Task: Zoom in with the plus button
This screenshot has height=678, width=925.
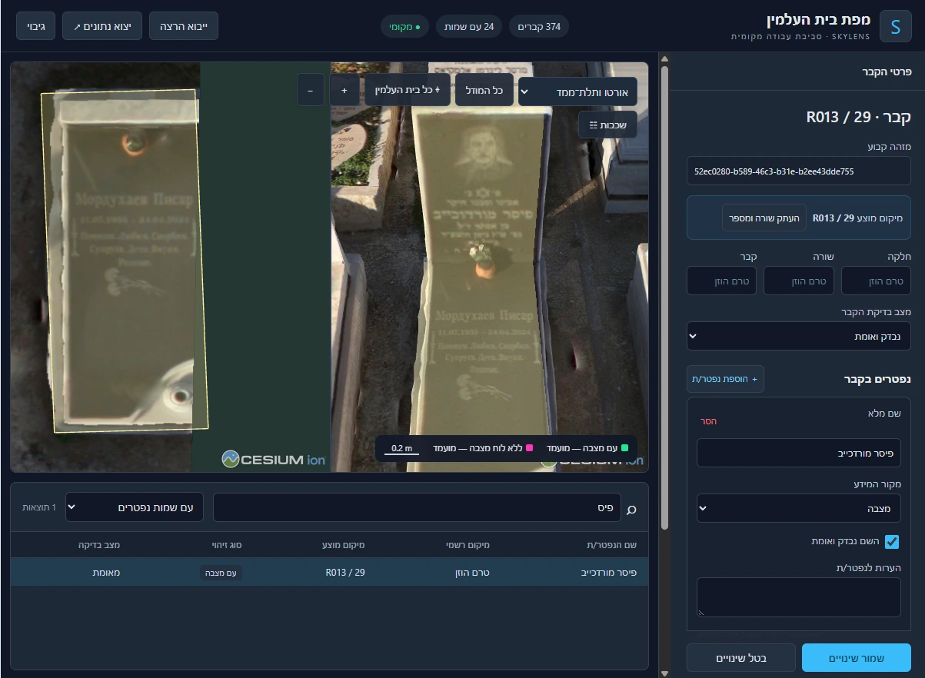Action: tap(344, 91)
